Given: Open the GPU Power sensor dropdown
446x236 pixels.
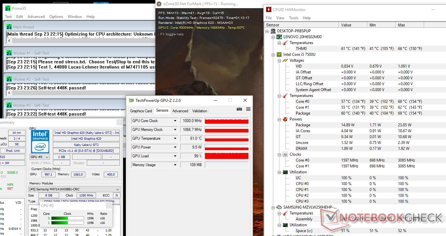Looking at the screenshot, I should [175, 147].
